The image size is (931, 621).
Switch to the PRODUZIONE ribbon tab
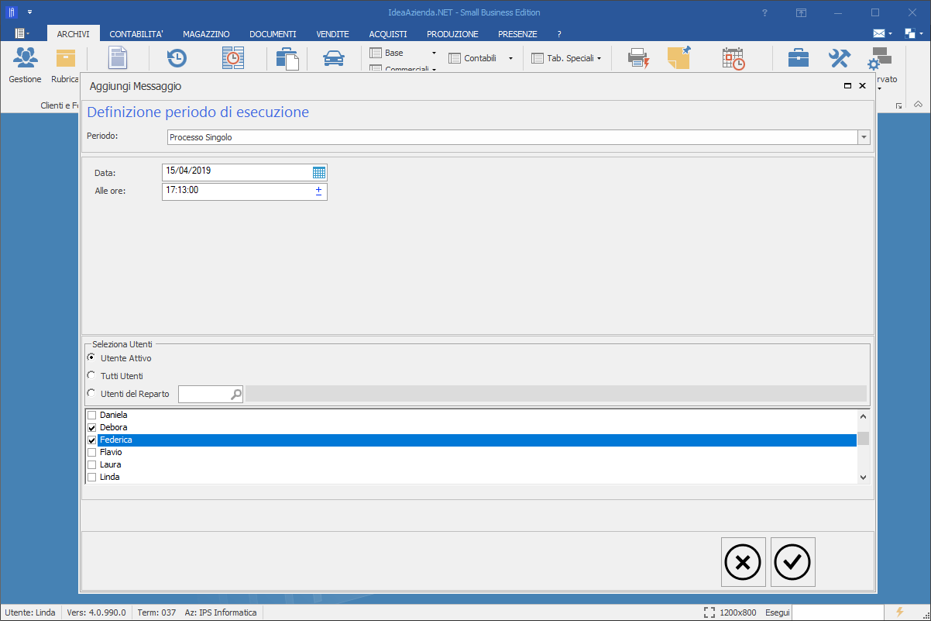tap(452, 34)
